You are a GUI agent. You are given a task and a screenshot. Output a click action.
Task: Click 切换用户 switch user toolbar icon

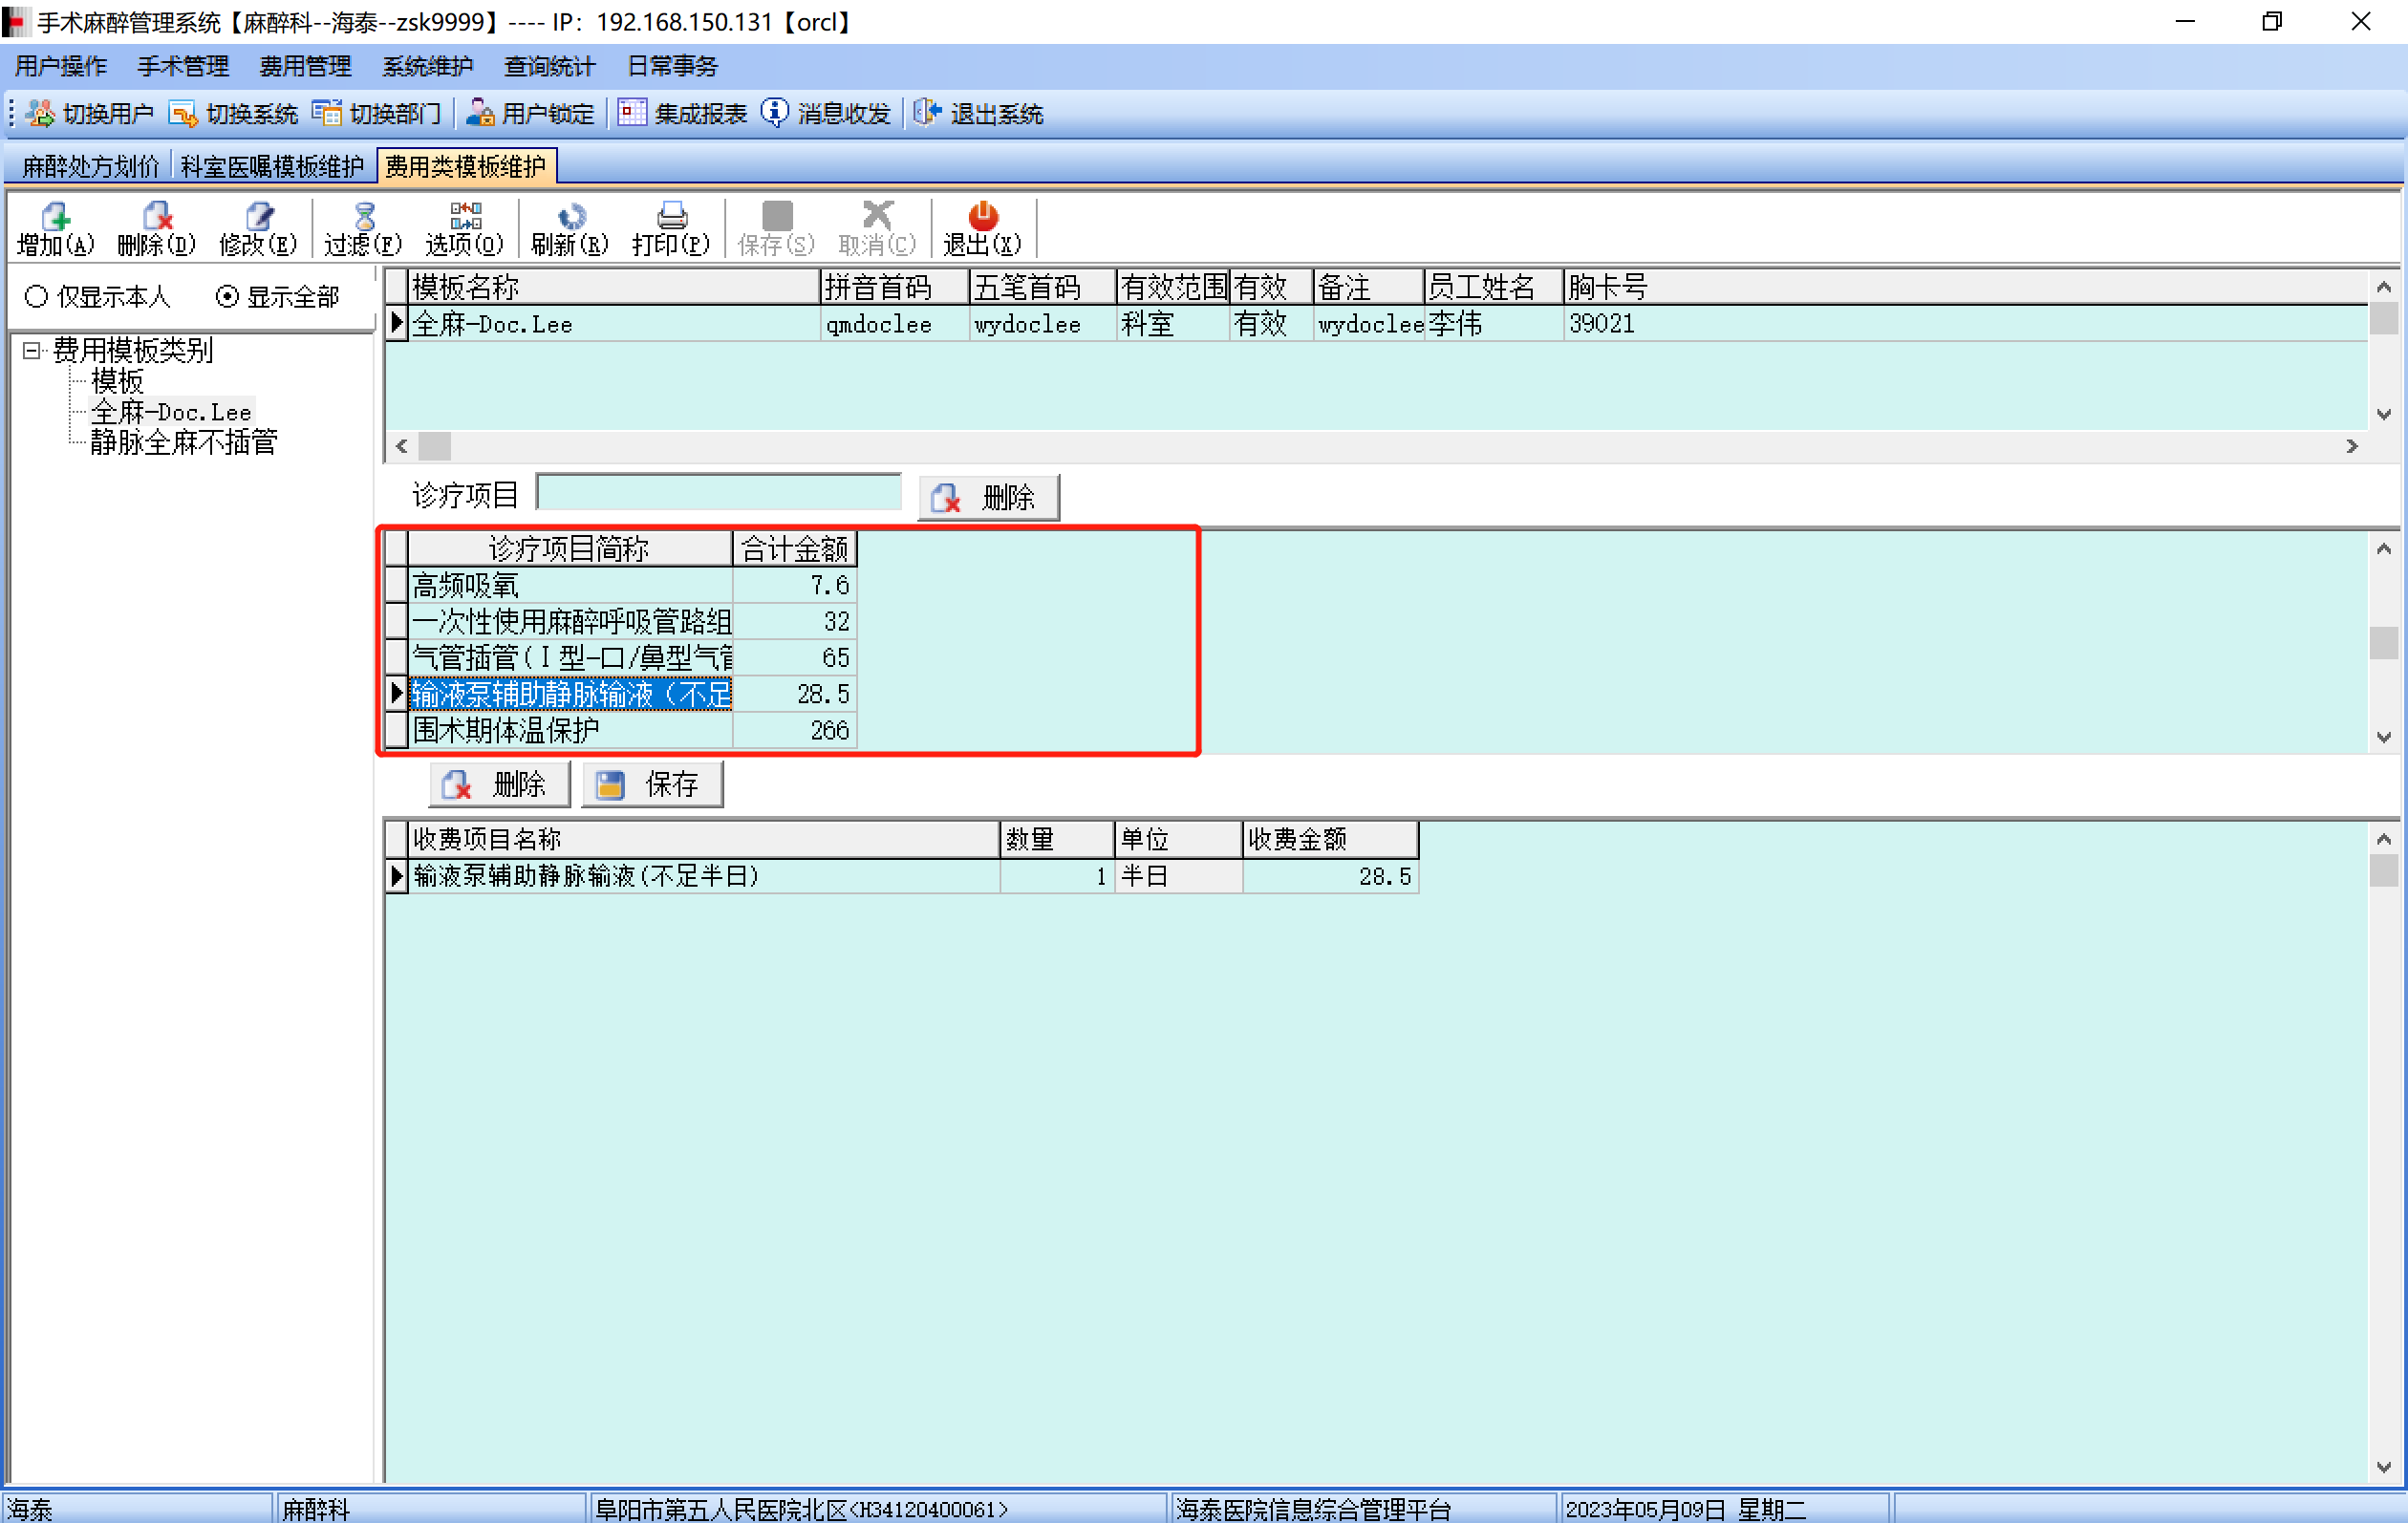(40, 113)
